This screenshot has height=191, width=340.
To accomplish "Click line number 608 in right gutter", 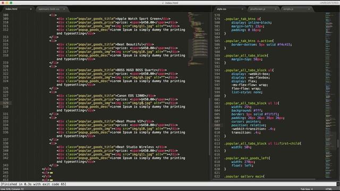I will (217, 125).
